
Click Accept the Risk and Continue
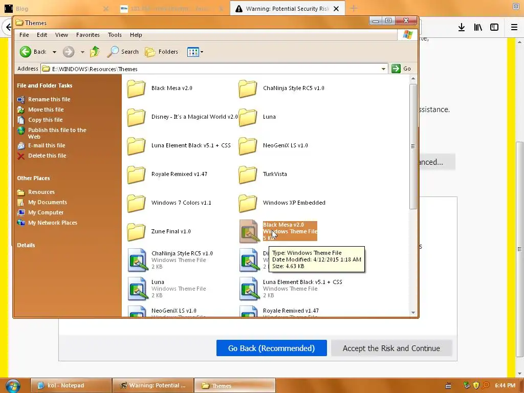coord(391,348)
